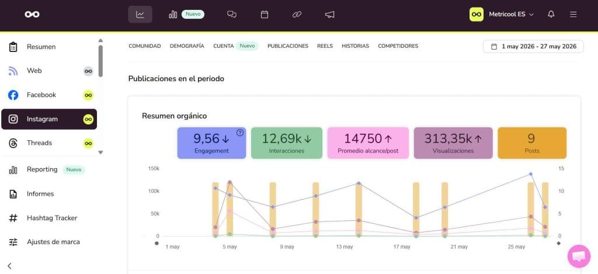Open the SmartLinks chain icon
The image size is (598, 274).
coord(297,15)
